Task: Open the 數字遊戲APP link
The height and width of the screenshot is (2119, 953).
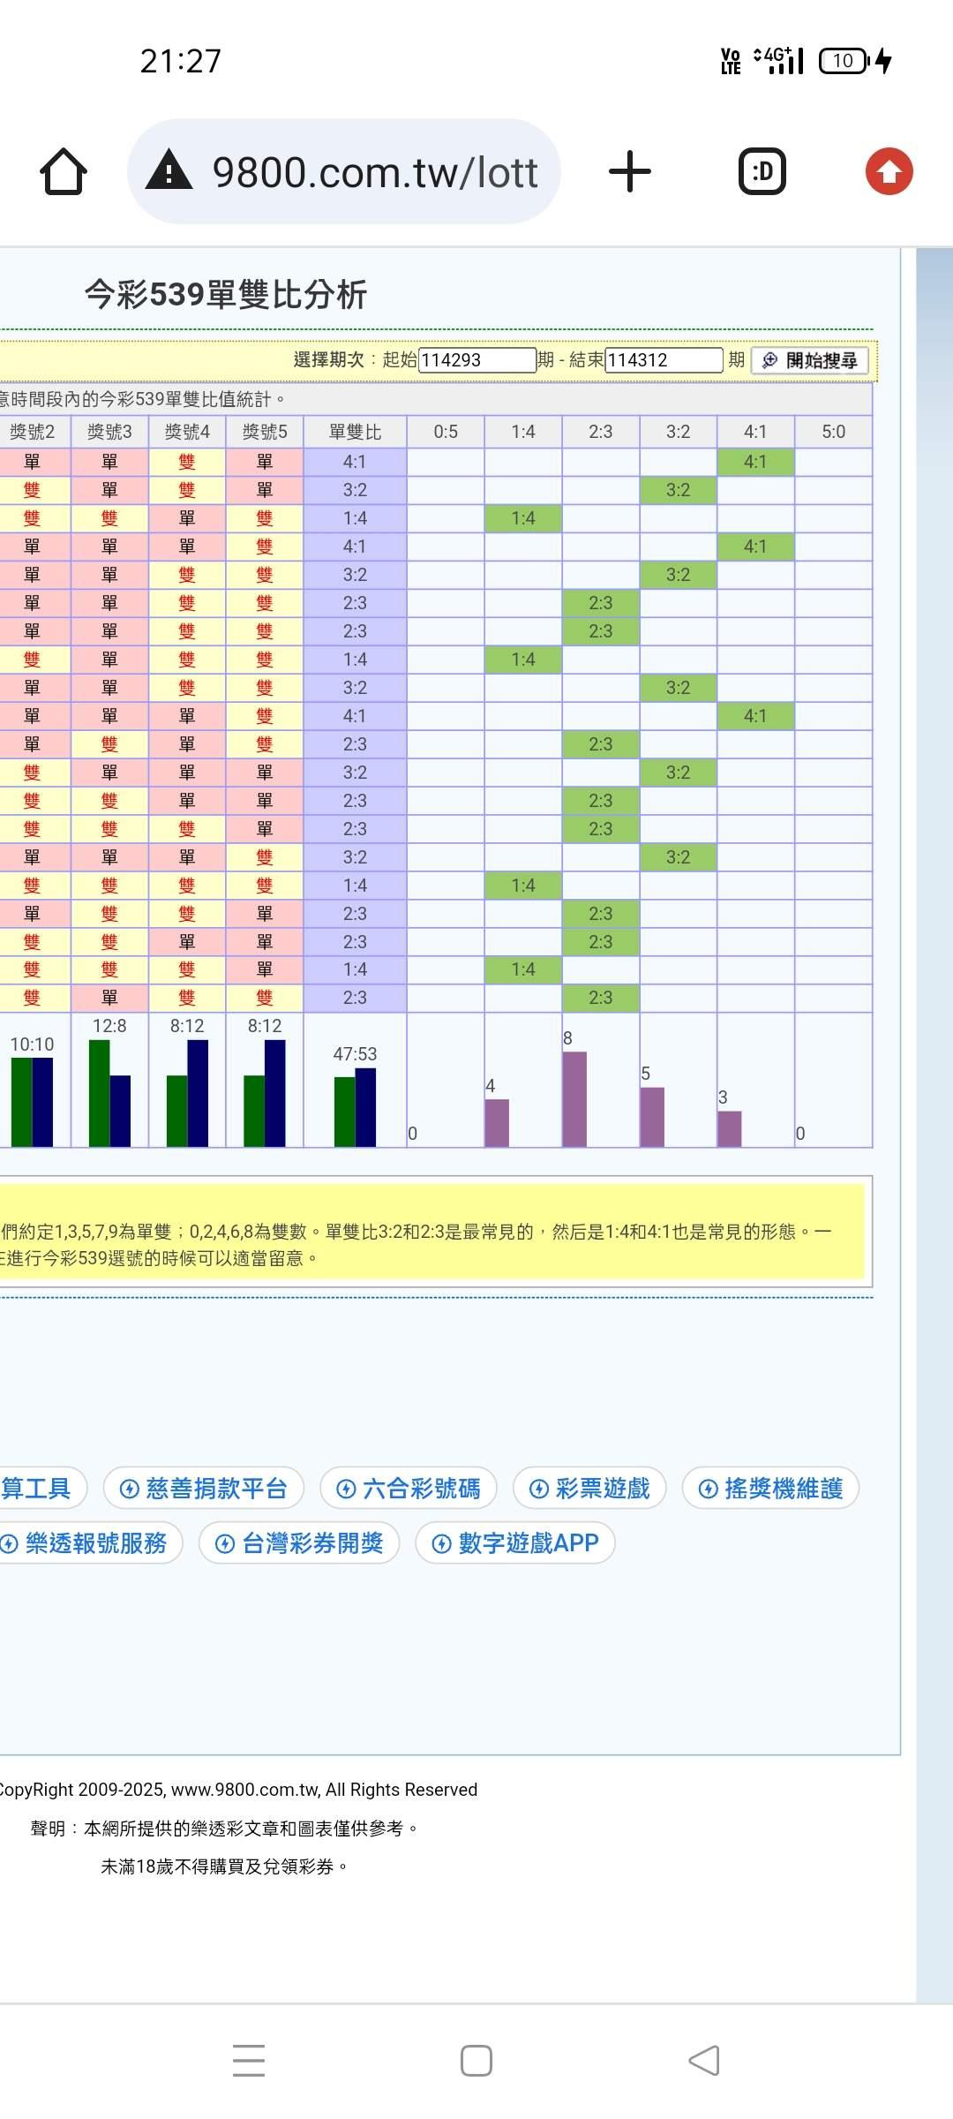Action: tap(515, 1543)
